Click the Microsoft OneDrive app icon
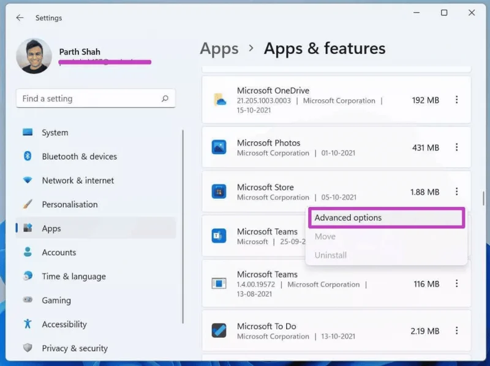This screenshot has height=366, width=490. coord(219,100)
